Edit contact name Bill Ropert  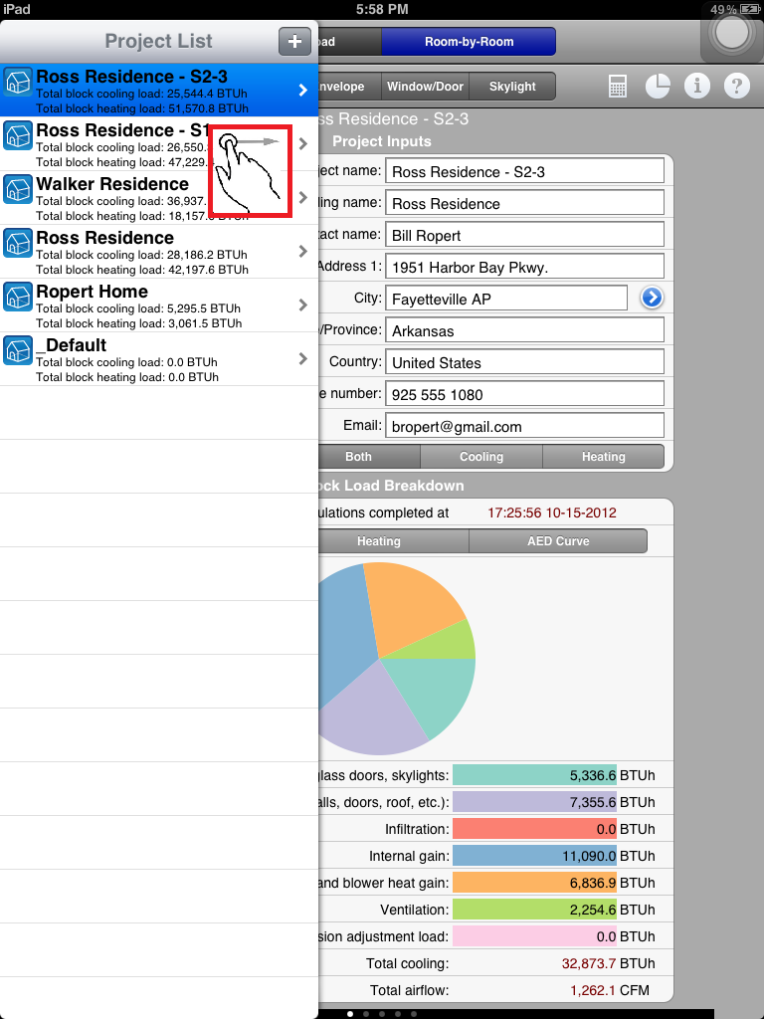click(525, 235)
